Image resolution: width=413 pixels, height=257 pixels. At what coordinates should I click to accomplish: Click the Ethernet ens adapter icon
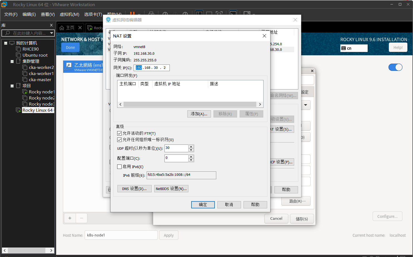click(68, 66)
